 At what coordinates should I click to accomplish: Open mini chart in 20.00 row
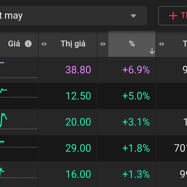[4, 120]
